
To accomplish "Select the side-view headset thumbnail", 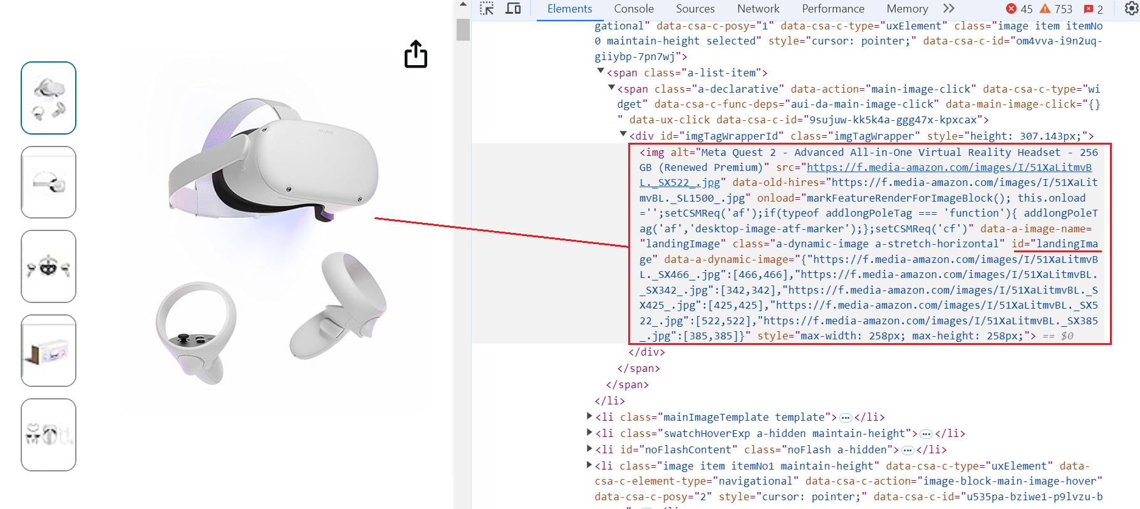I will point(49,182).
